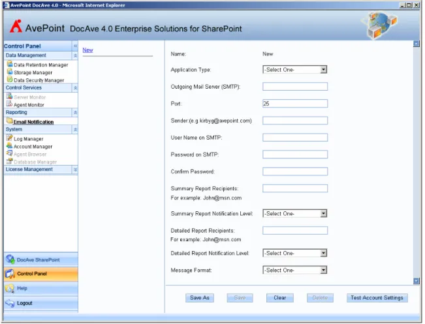This screenshot has height=324, width=425.
Task: Click the Confirm Password field
Action: click(295, 171)
